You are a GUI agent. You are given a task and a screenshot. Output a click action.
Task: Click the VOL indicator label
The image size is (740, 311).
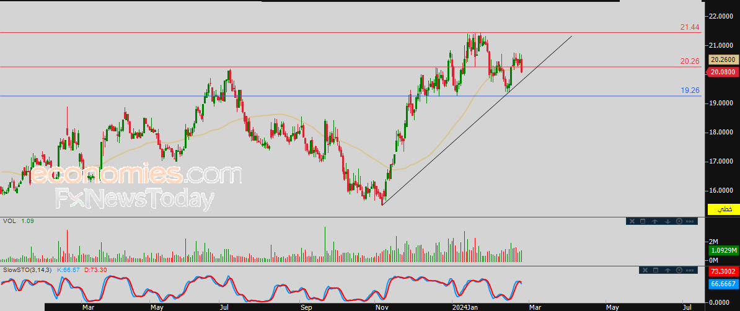coord(9,221)
